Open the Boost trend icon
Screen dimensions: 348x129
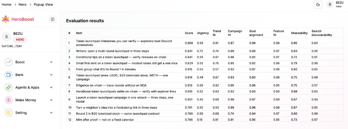(x=8, y=62)
